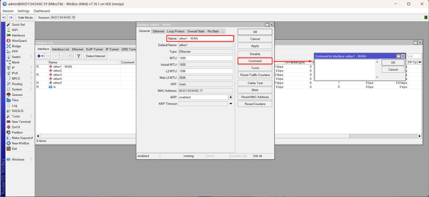Open Partition from the sidebar

17,133
